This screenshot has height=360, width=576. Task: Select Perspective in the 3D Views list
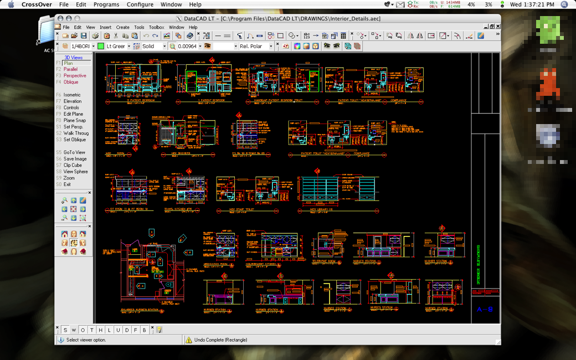pyautogui.click(x=75, y=76)
